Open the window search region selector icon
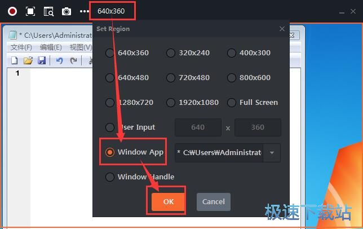 point(48,11)
